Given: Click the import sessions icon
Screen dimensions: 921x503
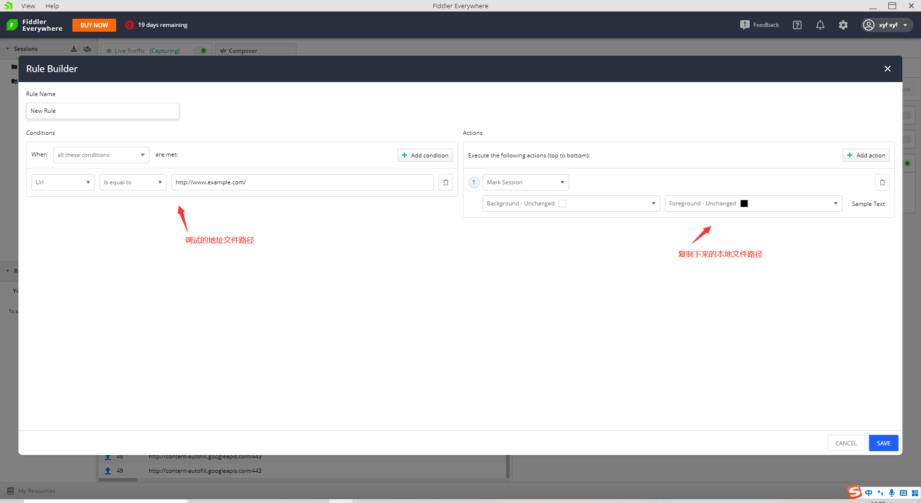Looking at the screenshot, I should pyautogui.click(x=74, y=49).
